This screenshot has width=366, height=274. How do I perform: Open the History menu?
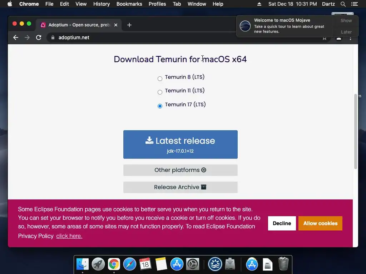pyautogui.click(x=102, y=4)
